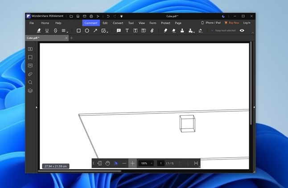Open the quick access customize dropdown

coord(121,17)
